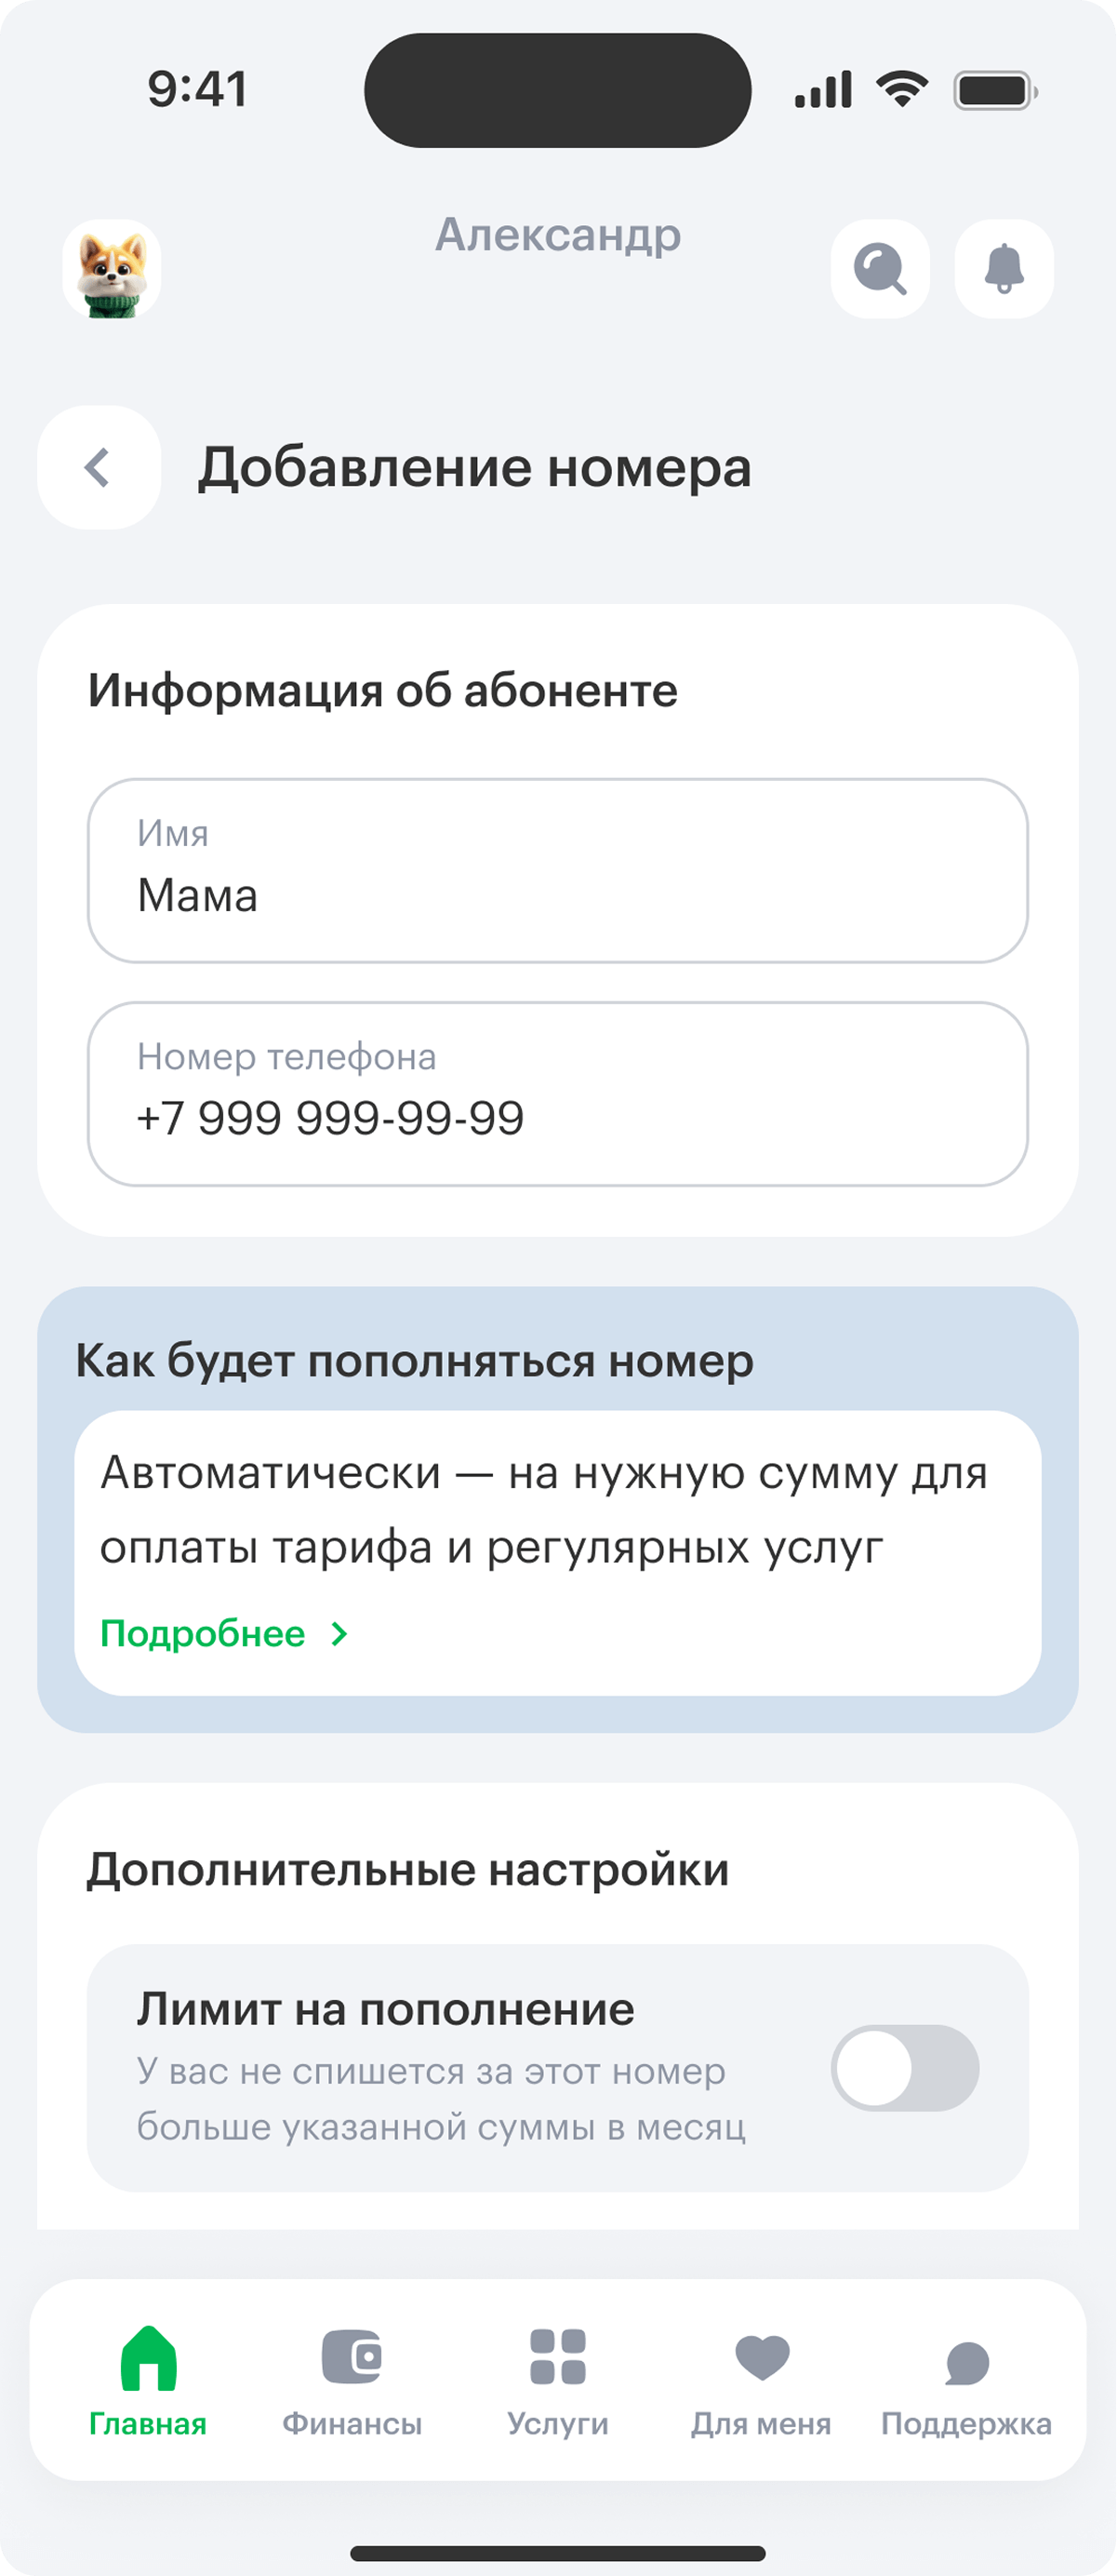Open notifications bell icon

pos(1004,269)
